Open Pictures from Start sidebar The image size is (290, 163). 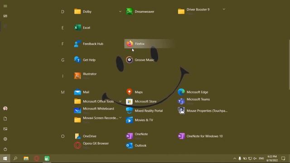coord(5,129)
